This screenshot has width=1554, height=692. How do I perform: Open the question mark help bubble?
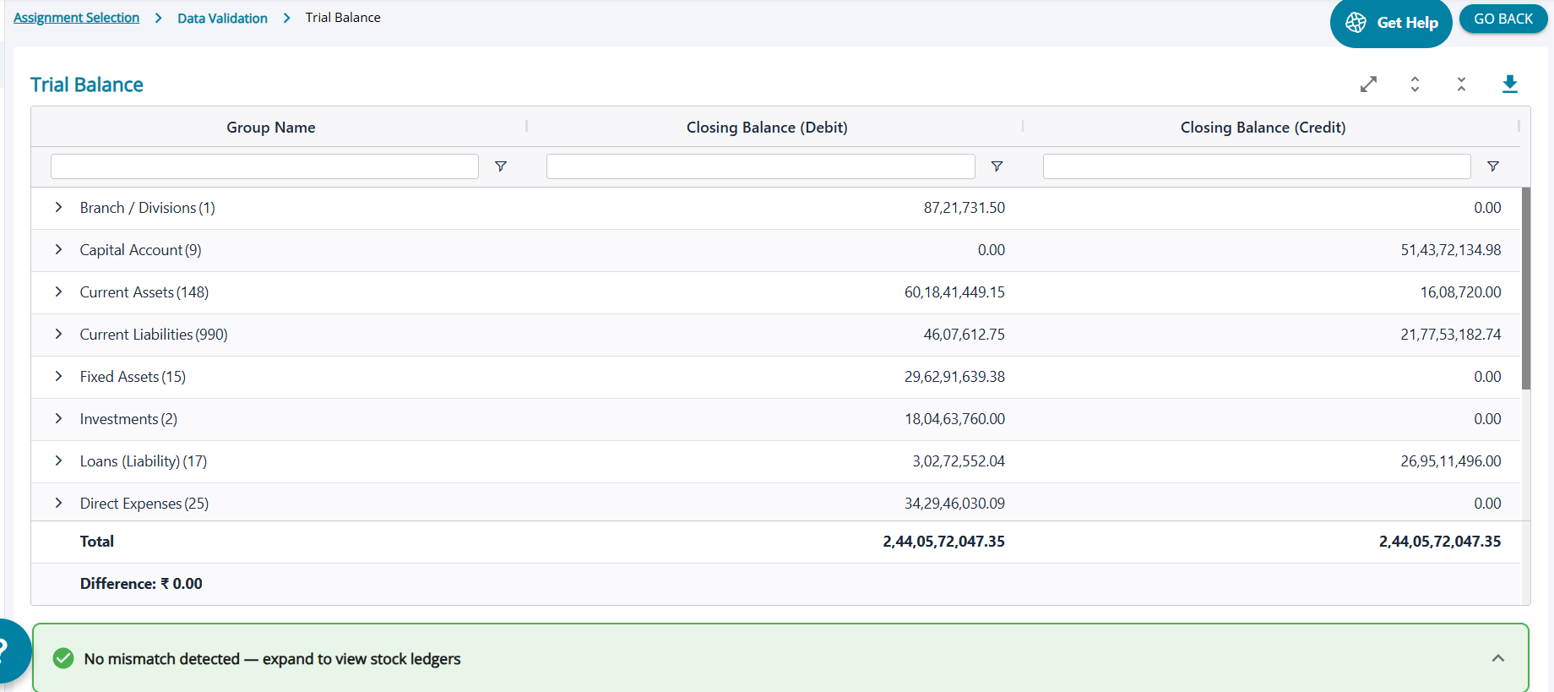[x=8, y=651]
